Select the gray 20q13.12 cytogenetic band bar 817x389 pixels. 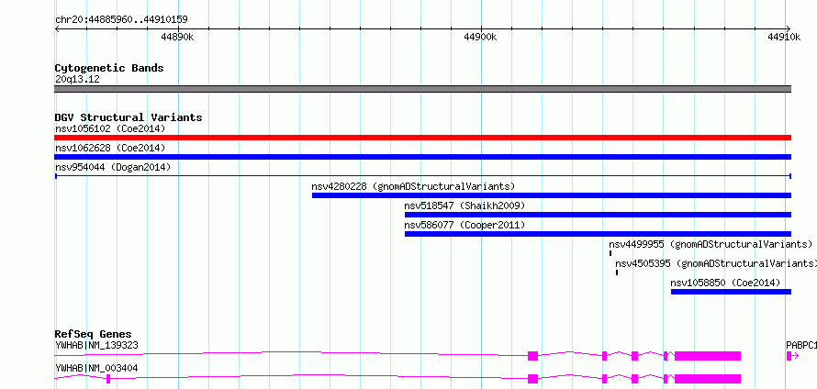click(x=422, y=89)
